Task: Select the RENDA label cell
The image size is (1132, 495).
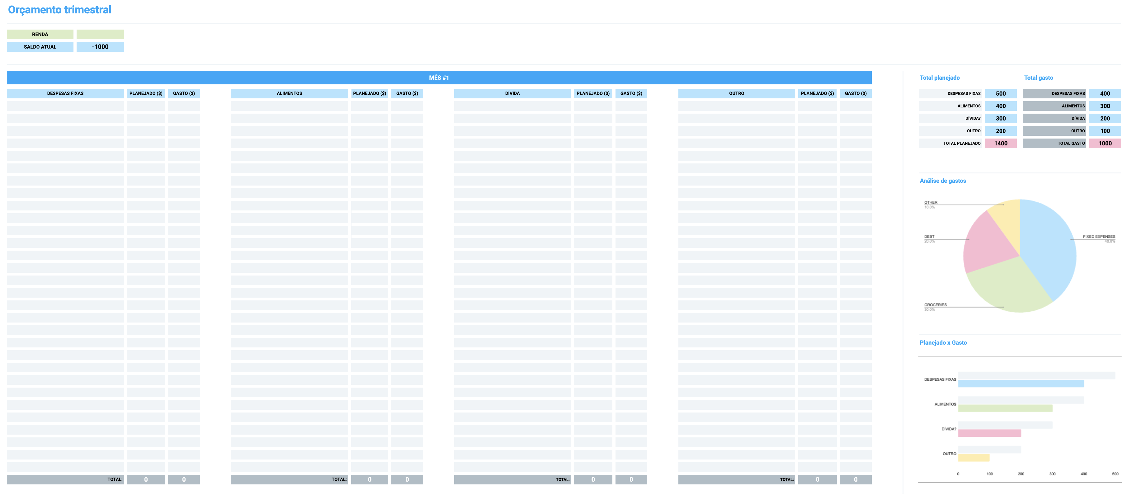Action: [40, 34]
